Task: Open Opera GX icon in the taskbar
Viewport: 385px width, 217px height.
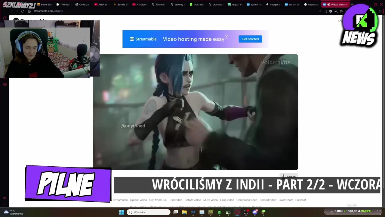Action: (237, 212)
